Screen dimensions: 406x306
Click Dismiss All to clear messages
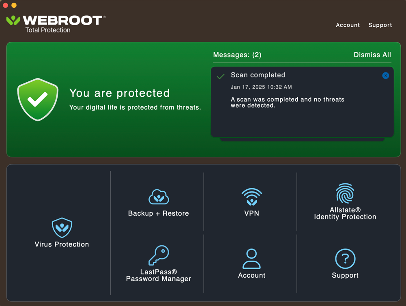pyautogui.click(x=372, y=55)
